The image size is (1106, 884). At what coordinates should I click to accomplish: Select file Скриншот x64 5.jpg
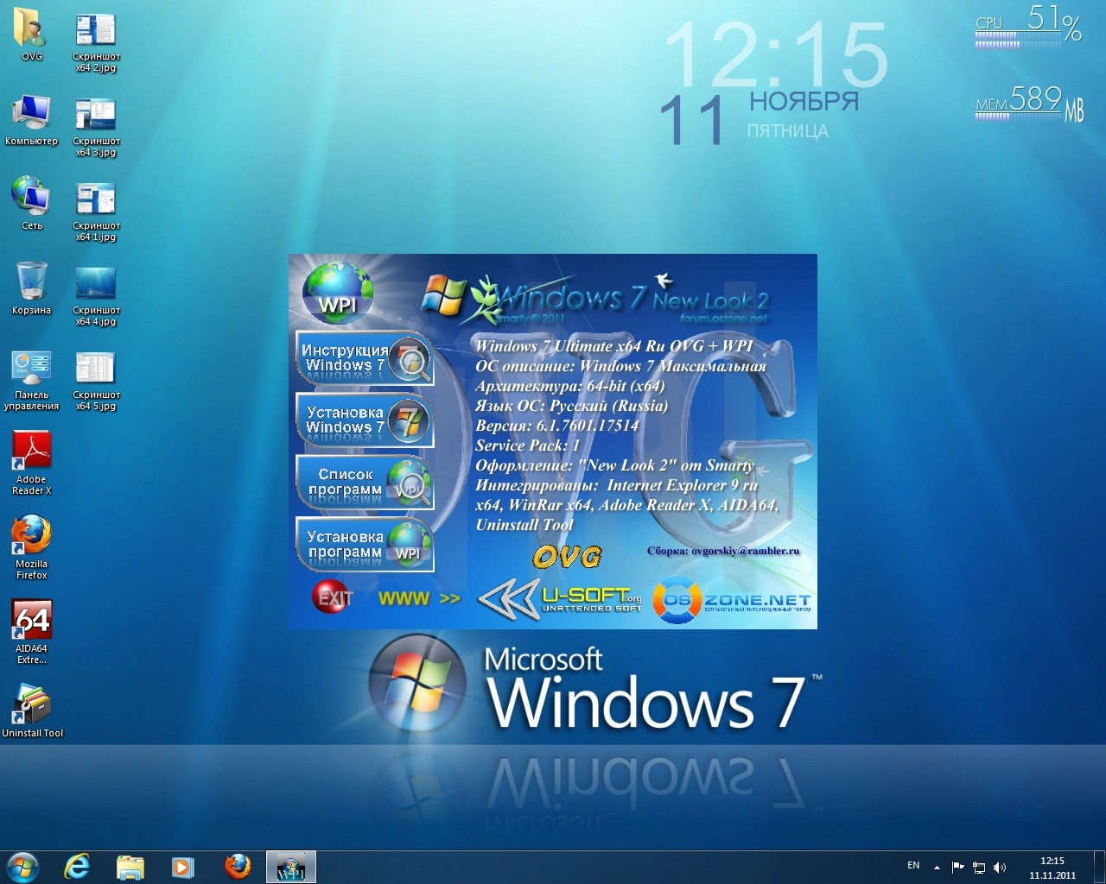96,382
